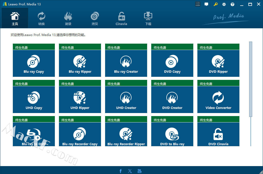Open the YouTube link in the footer
This screenshot has height=174, width=263.
click(139, 171)
